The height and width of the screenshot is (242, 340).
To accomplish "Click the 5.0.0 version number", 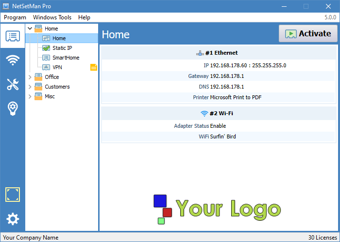I will click(330, 17).
